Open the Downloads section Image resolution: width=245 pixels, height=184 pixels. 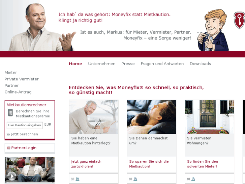(x=200, y=64)
